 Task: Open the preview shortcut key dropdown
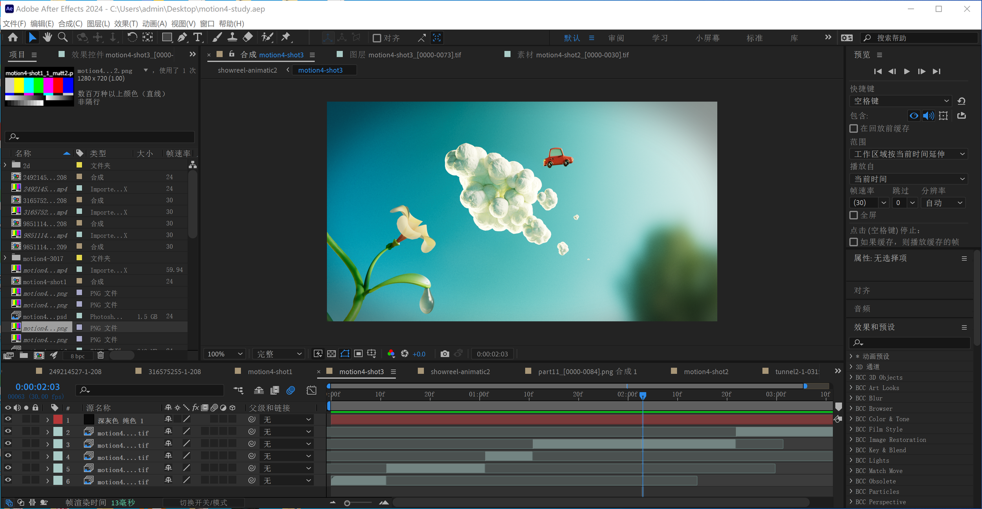tap(900, 101)
